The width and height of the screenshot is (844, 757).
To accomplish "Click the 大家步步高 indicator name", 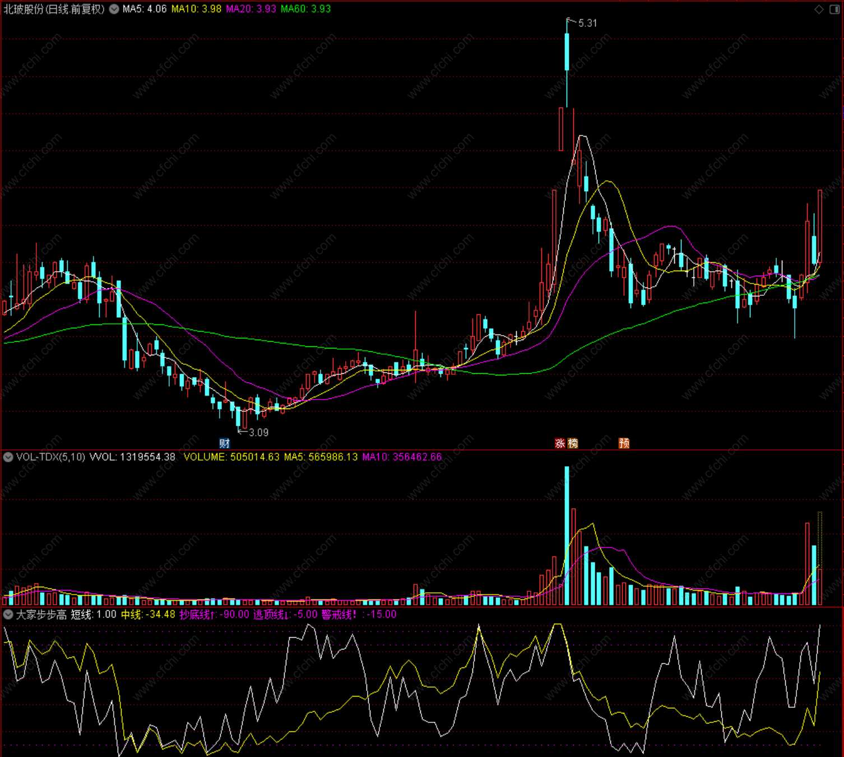I will [x=41, y=614].
